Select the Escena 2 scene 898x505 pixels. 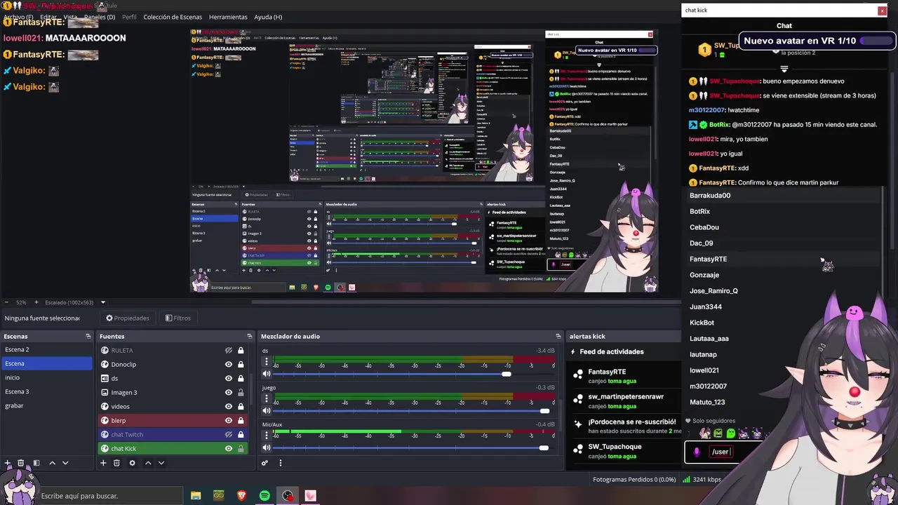click(x=46, y=349)
